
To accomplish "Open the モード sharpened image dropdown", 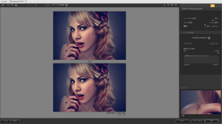I will pyautogui.click(x=59, y=5).
